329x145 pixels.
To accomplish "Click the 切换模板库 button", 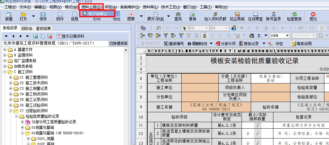I will (119, 43).
